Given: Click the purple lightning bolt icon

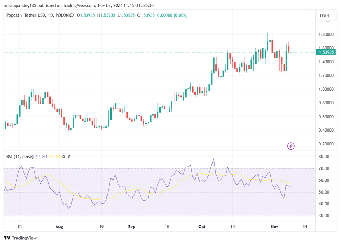Looking at the screenshot, I should (291, 146).
